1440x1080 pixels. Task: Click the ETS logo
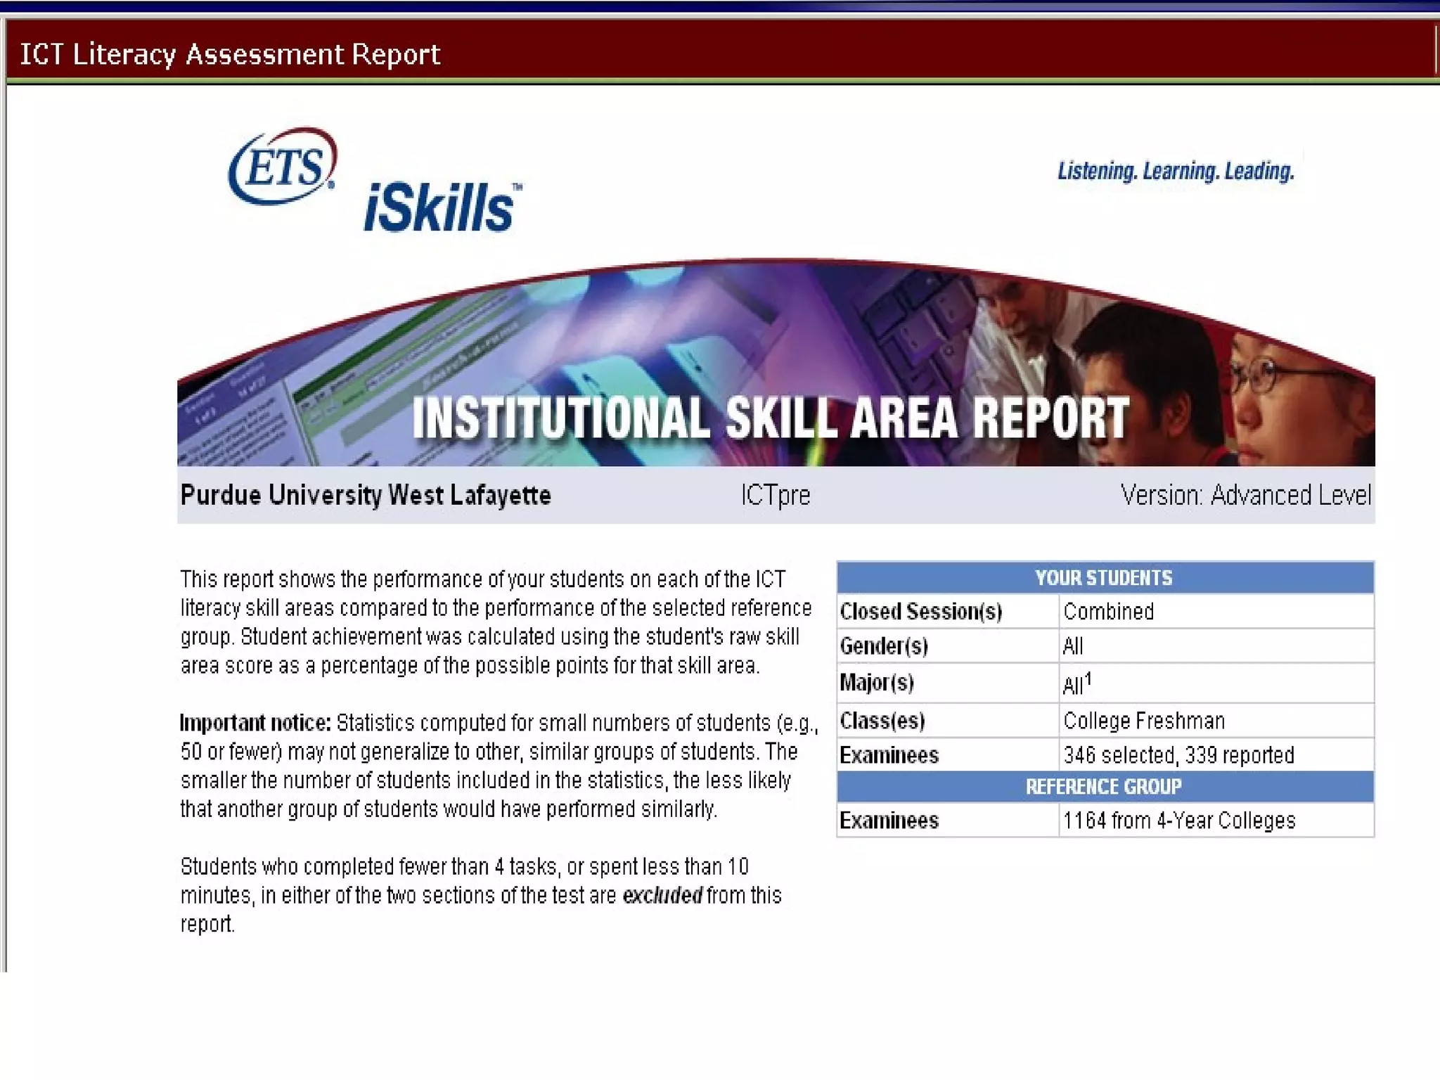coord(283,167)
